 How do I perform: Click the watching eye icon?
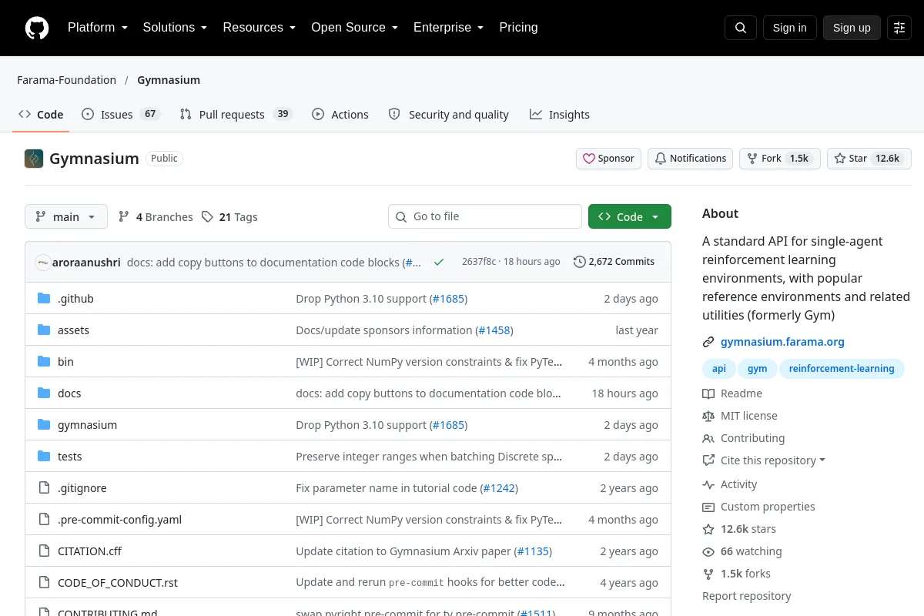pos(708,551)
